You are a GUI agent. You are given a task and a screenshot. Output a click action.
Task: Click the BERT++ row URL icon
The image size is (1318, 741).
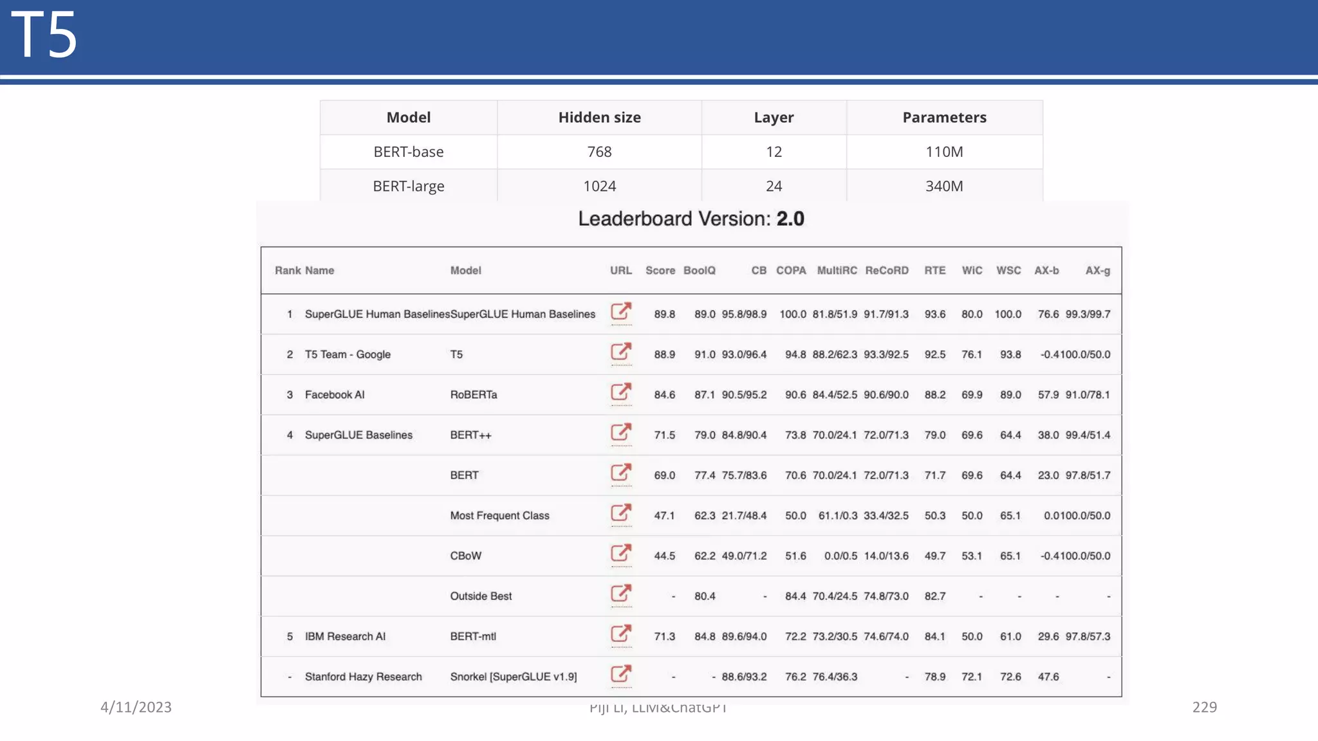(621, 432)
